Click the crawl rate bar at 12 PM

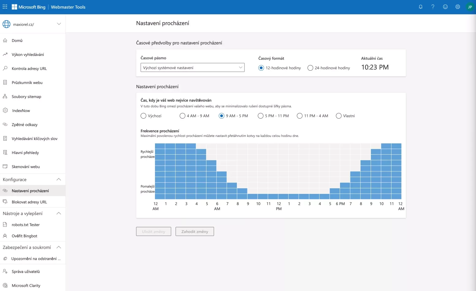click(283, 197)
